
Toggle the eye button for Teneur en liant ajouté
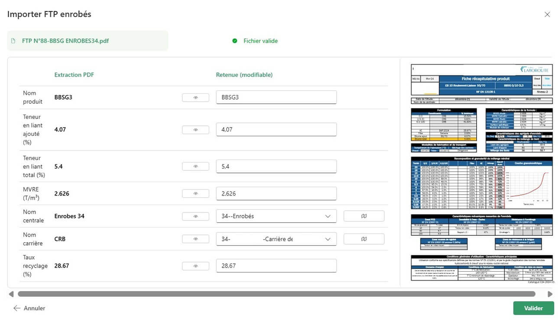(x=195, y=129)
